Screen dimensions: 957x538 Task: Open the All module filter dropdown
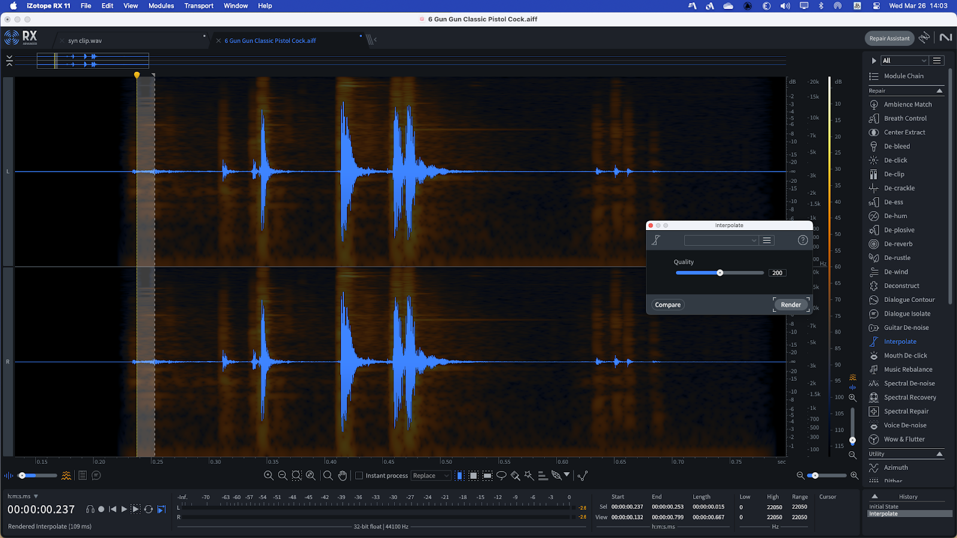tap(904, 60)
